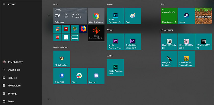
Task: Open Adobe Premiere Pro tile
Action: 115,42
